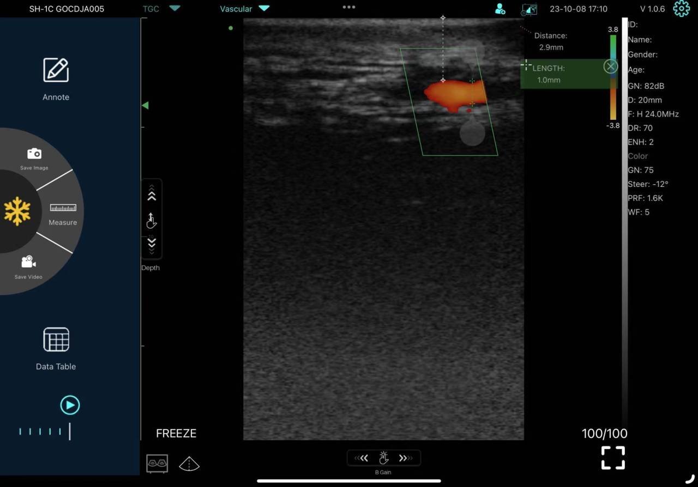Play the cine loop
This screenshot has width=698, height=487.
[x=70, y=405]
